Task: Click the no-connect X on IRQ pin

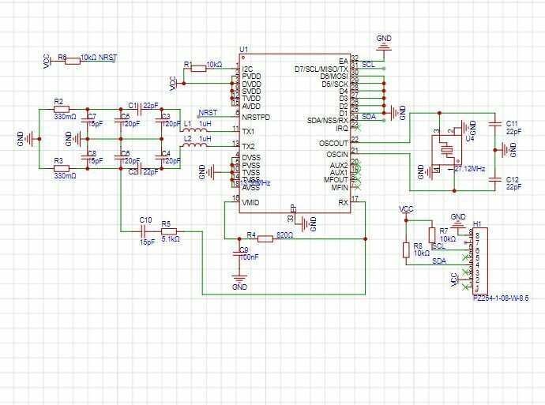Action: click(358, 127)
